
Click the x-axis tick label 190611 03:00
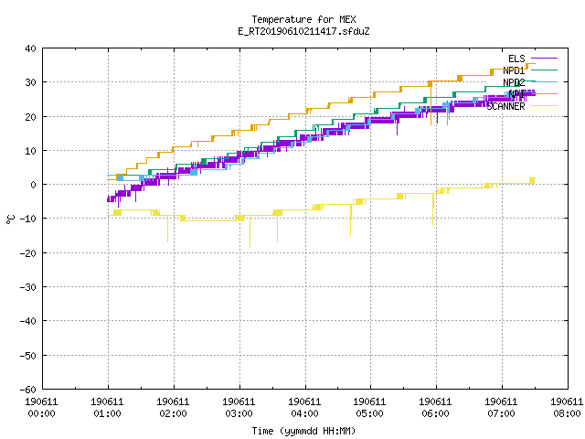tap(239, 408)
